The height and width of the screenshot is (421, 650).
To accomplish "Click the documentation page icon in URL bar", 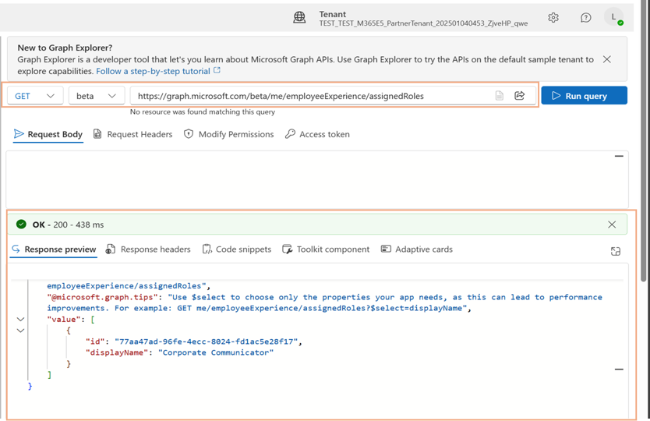I will coord(500,96).
